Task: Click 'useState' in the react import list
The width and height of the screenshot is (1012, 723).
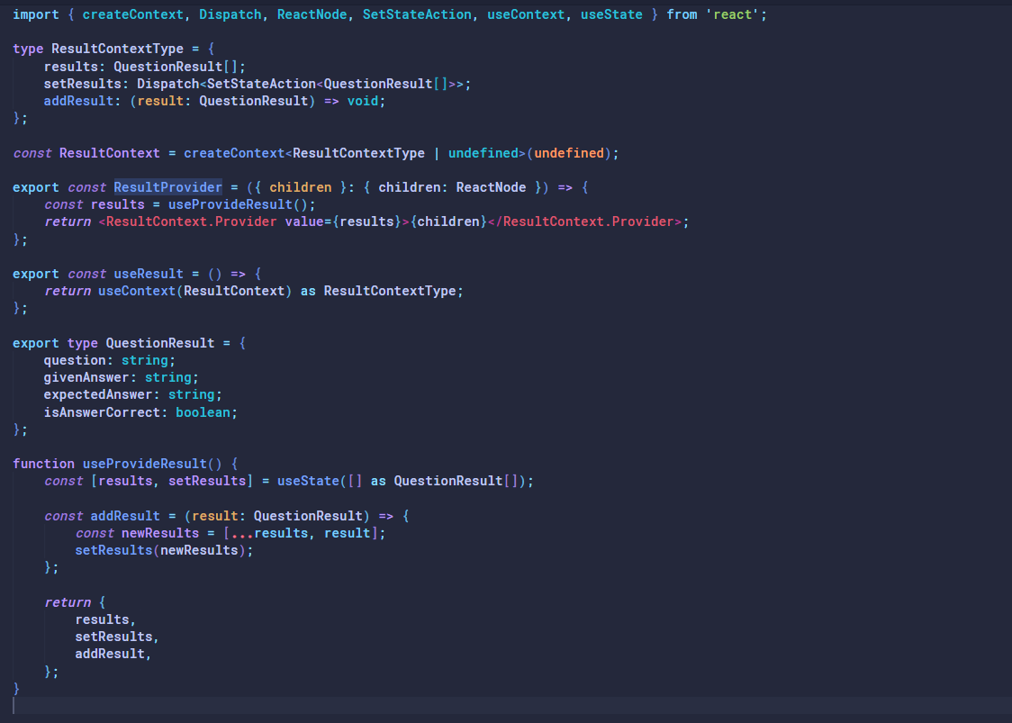Action: pos(611,14)
